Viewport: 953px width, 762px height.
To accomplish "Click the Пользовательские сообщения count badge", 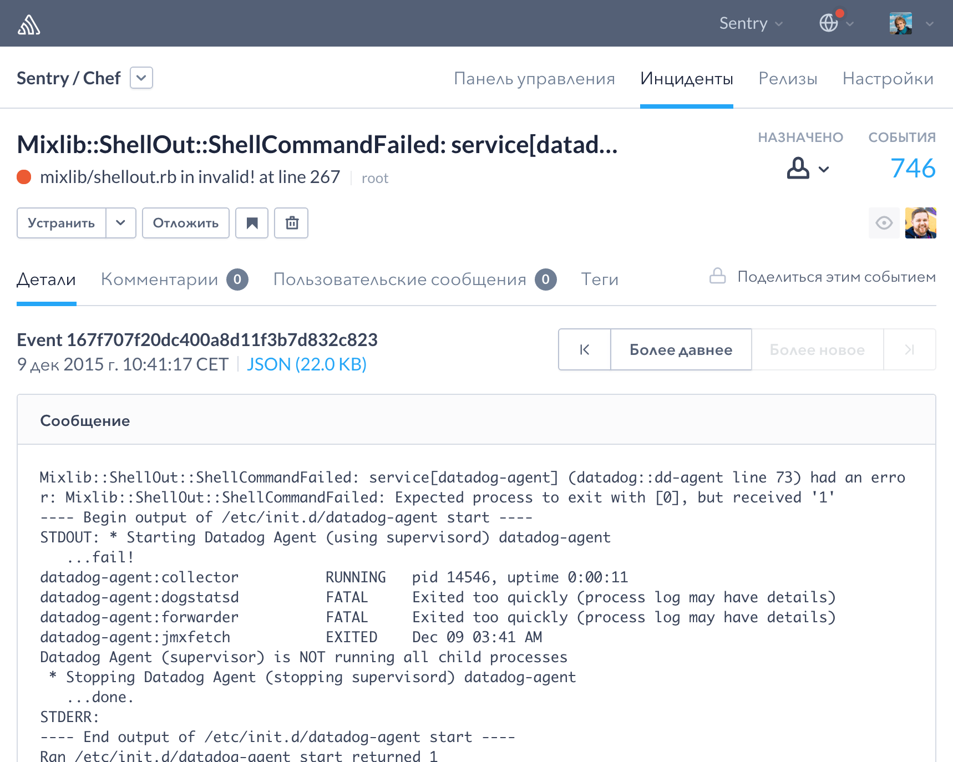I will pyautogui.click(x=546, y=280).
